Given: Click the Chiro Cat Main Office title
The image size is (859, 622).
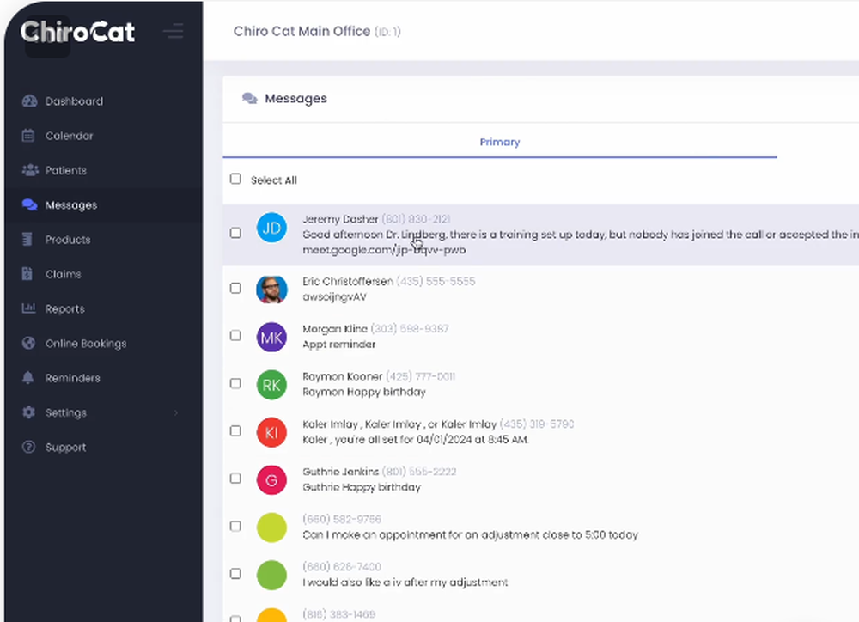Looking at the screenshot, I should pyautogui.click(x=302, y=31).
